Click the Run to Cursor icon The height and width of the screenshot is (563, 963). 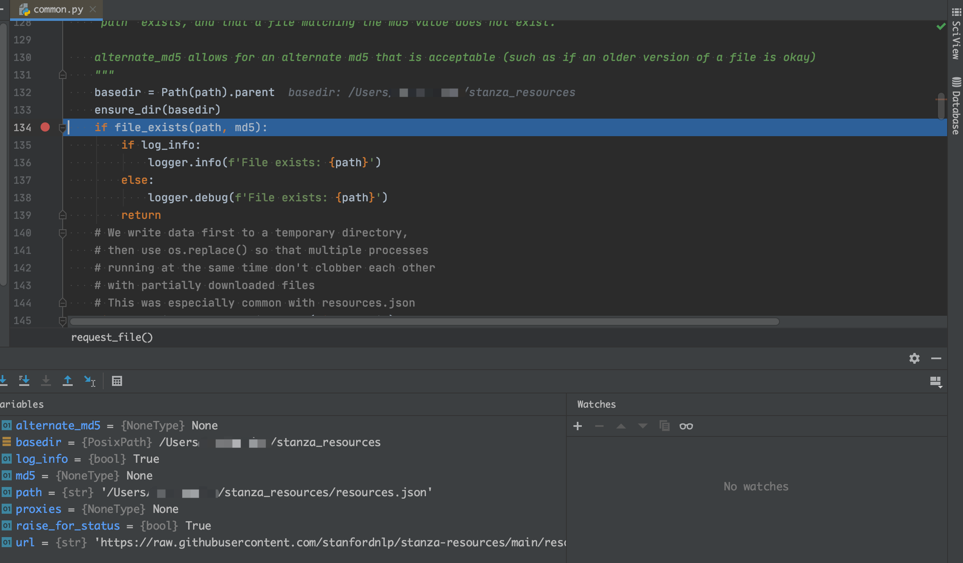tap(90, 380)
